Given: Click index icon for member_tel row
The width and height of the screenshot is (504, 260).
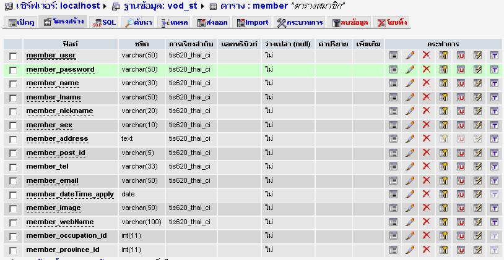Looking at the screenshot, I should click(x=477, y=166).
